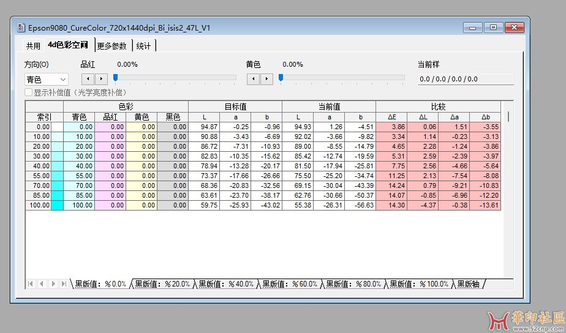
Task: Click target b cell -43.02
Action: click(x=266, y=205)
